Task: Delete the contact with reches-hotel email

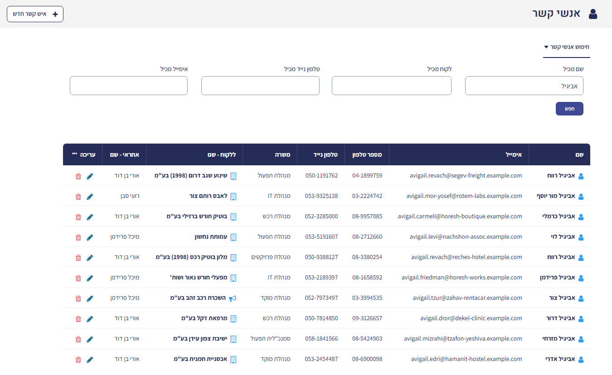Action: pos(78,258)
